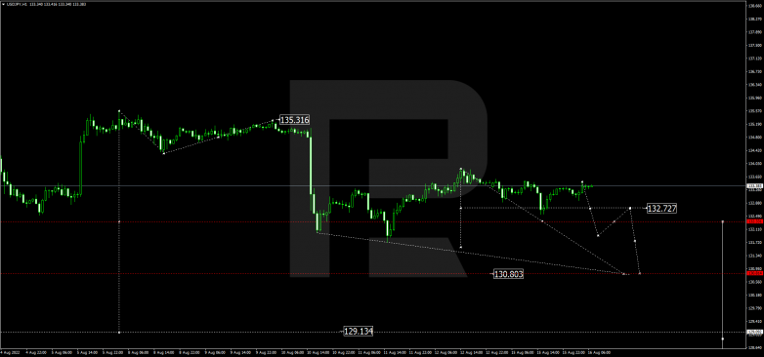This screenshot has width=764, height=357.
Task: Select the 132.727 price label
Action: pos(661,208)
